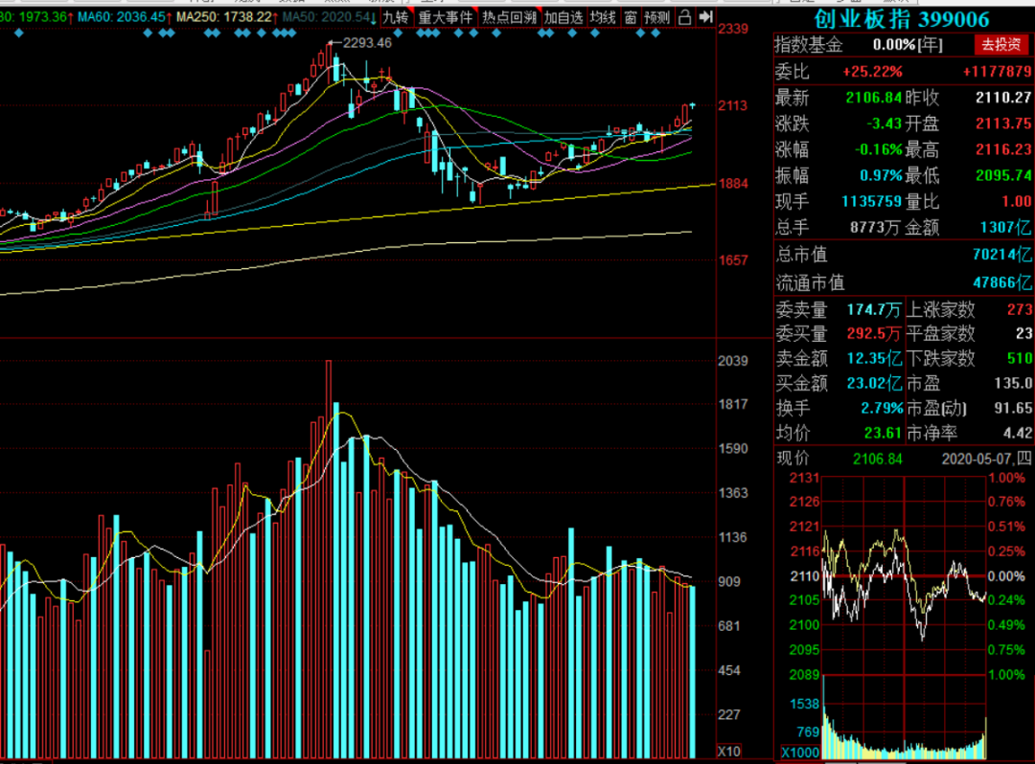Image resolution: width=1035 pixels, height=764 pixels.
Task: Click 最新 price 2106.84
Action: click(x=873, y=98)
